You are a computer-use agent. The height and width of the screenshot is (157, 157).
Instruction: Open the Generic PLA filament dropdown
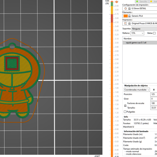140,16
